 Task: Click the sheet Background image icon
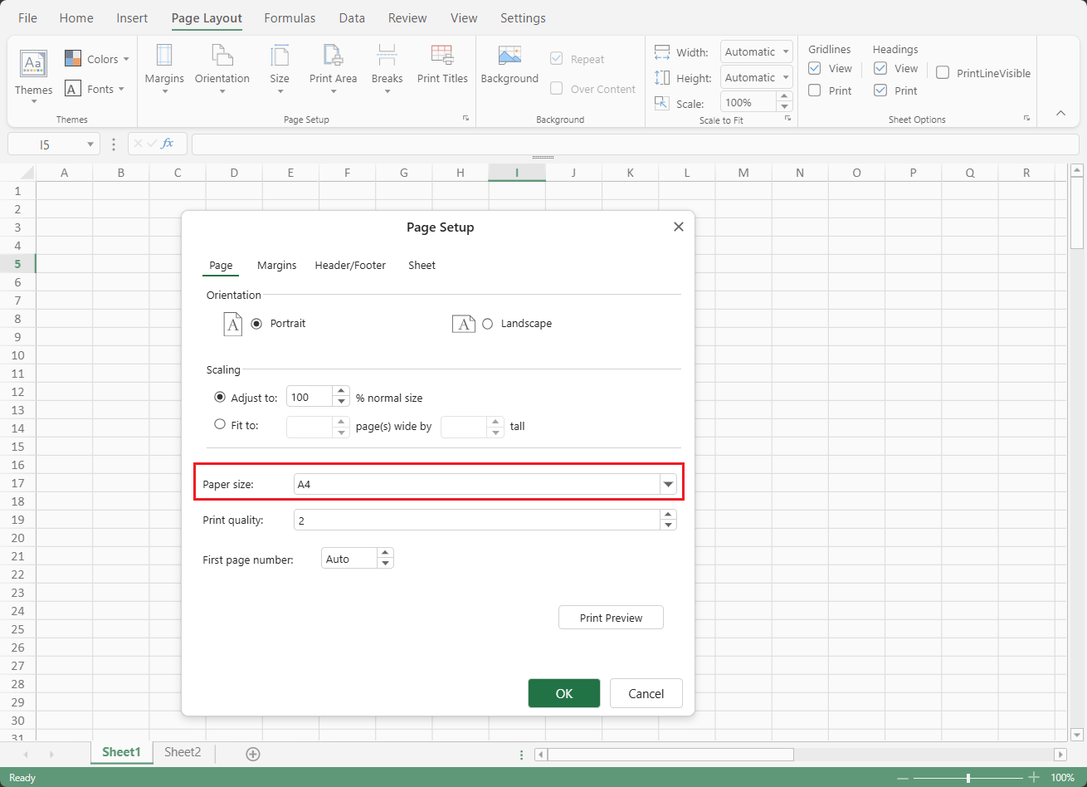point(509,56)
